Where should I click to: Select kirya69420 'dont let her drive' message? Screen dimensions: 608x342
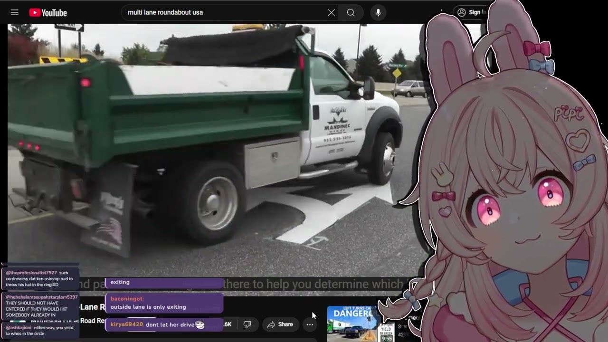(164, 324)
